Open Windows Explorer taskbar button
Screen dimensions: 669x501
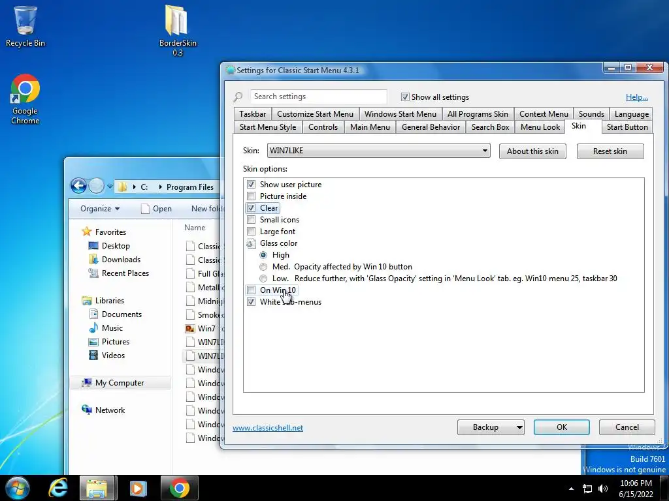[x=97, y=488]
